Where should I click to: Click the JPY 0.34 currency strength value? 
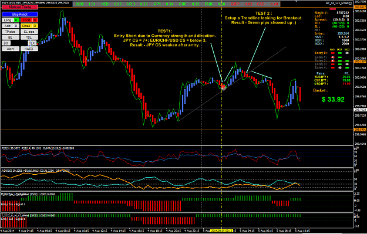click(x=163, y=4)
